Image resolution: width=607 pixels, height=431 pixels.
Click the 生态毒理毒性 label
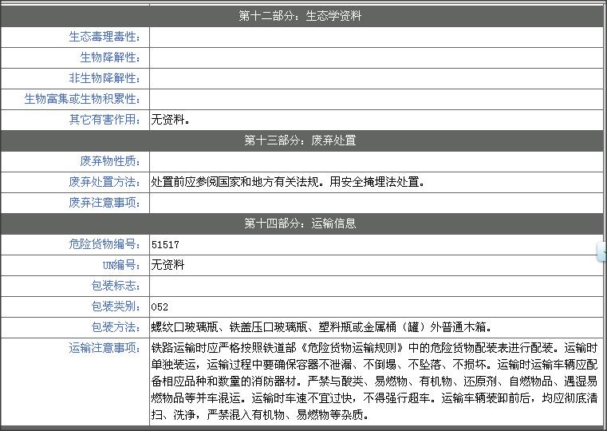[x=104, y=38]
